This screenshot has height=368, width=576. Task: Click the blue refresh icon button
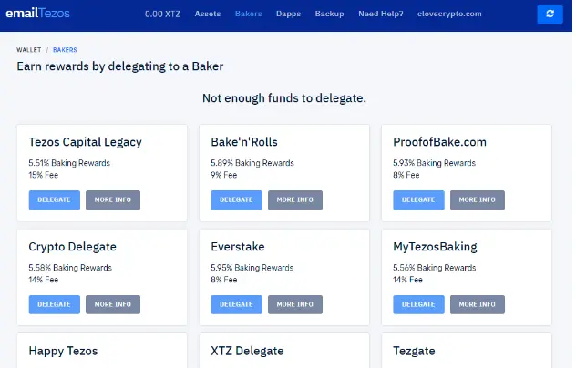point(550,14)
